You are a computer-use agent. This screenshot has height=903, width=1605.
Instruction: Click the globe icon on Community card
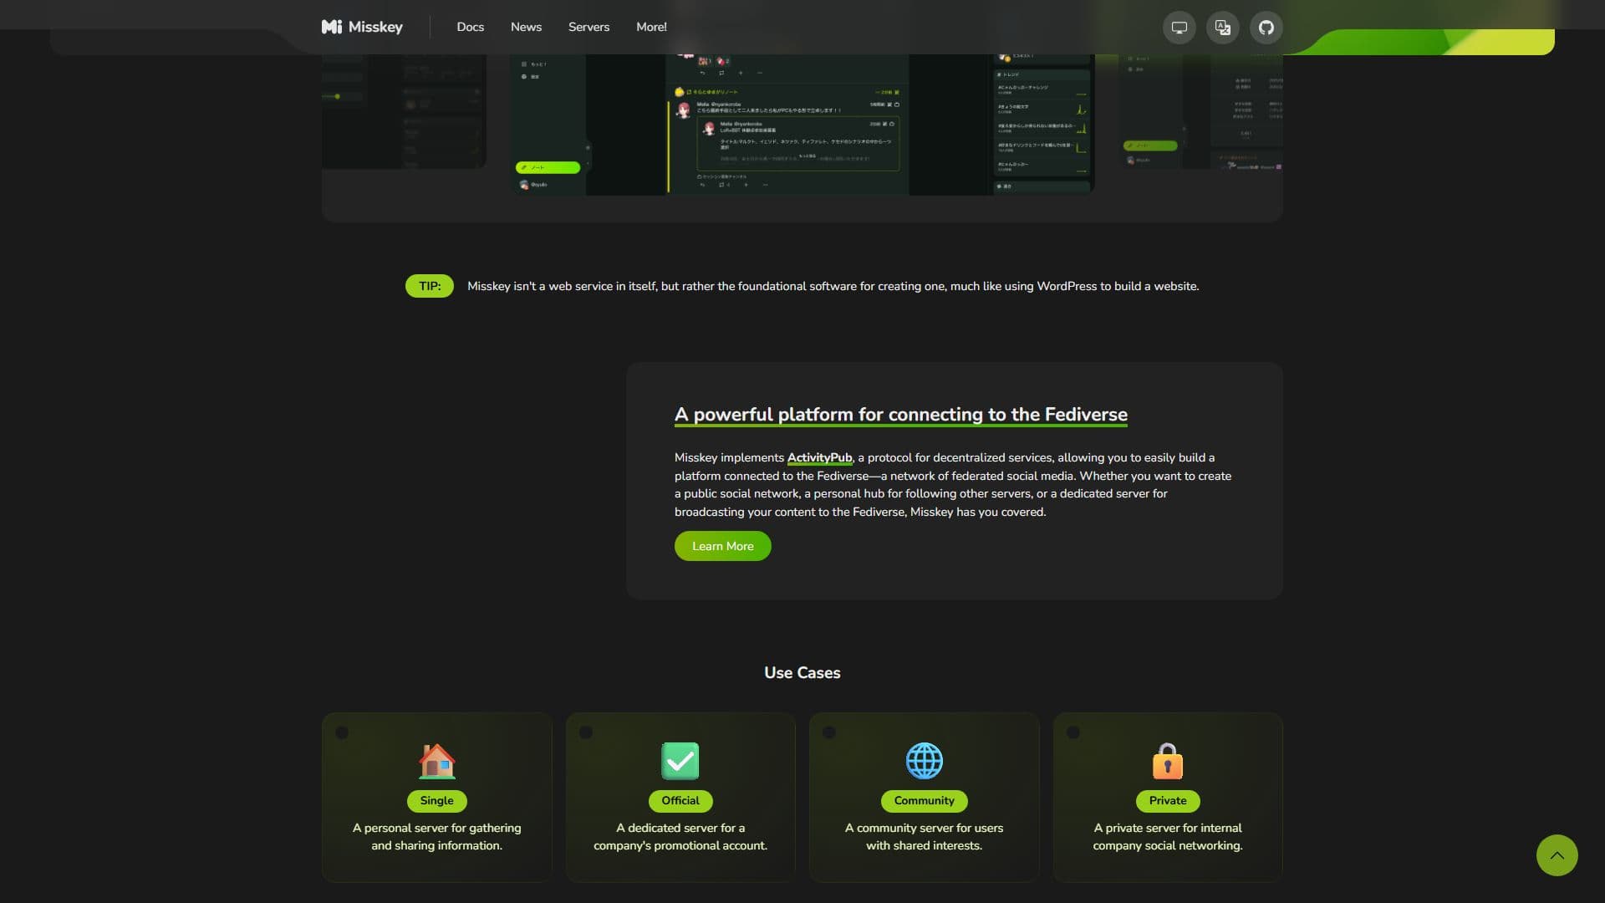click(x=924, y=761)
